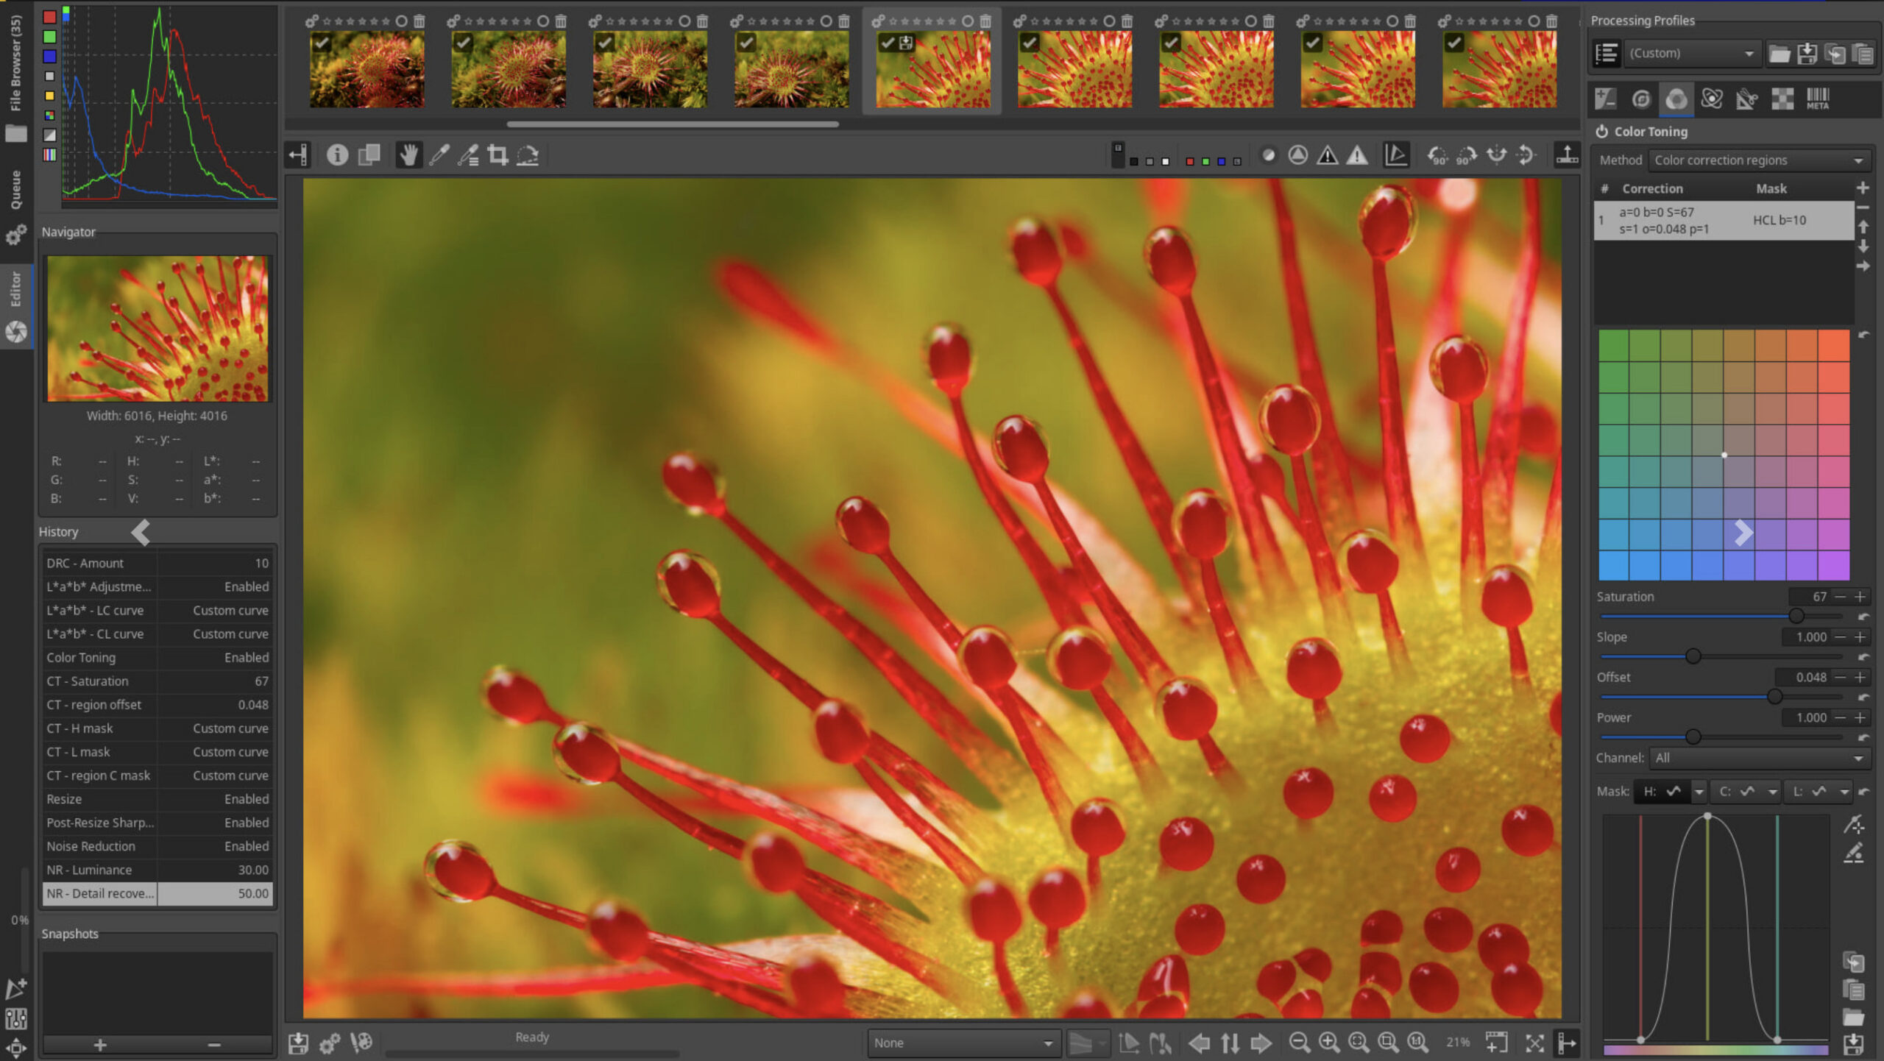Image resolution: width=1884 pixels, height=1061 pixels.
Task: Collapse the History panel with the arrow
Action: coord(141,533)
